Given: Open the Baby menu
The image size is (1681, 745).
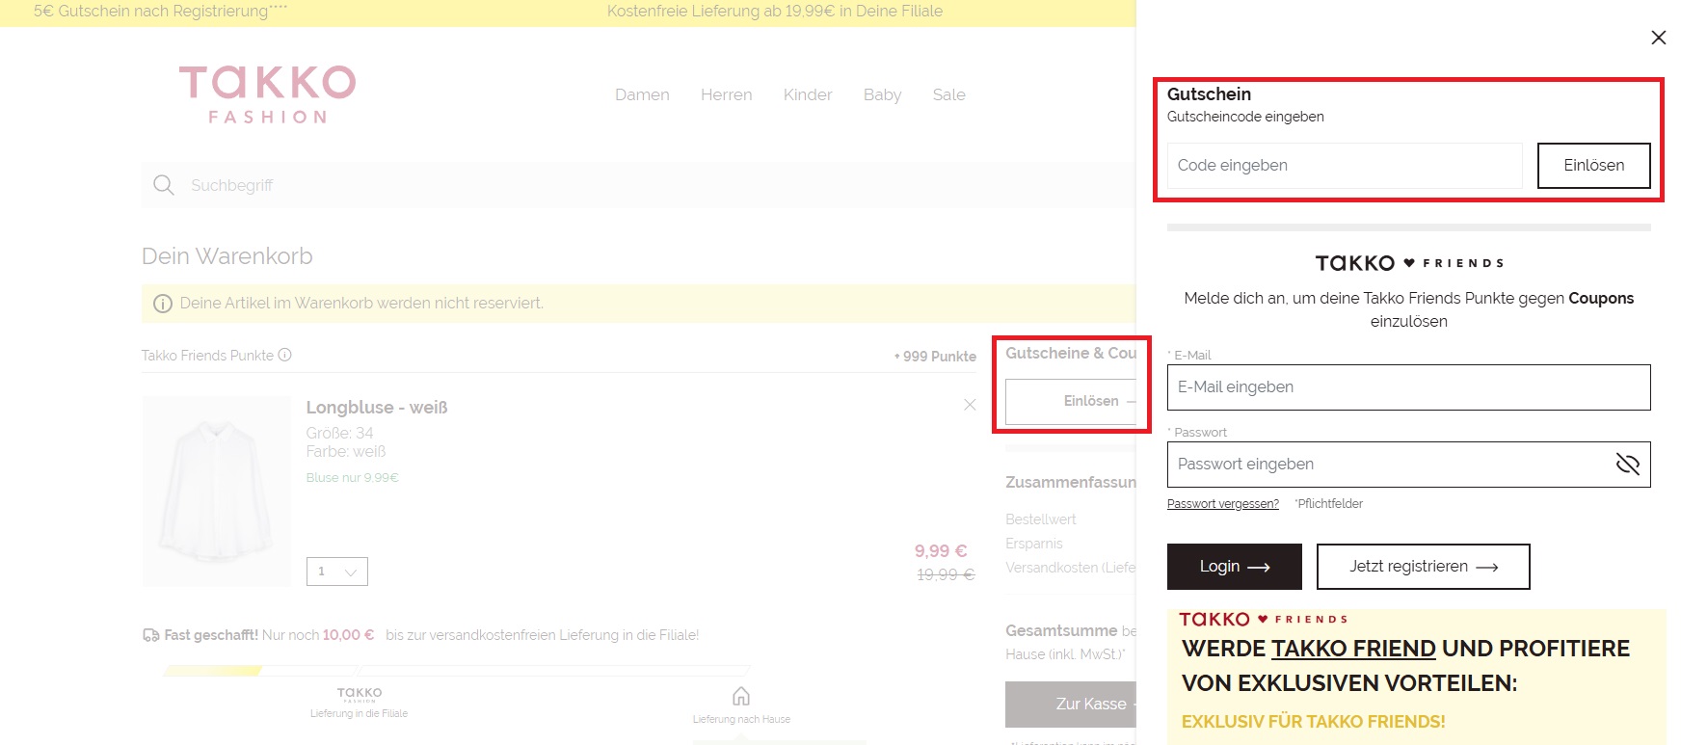Looking at the screenshot, I should tap(883, 94).
